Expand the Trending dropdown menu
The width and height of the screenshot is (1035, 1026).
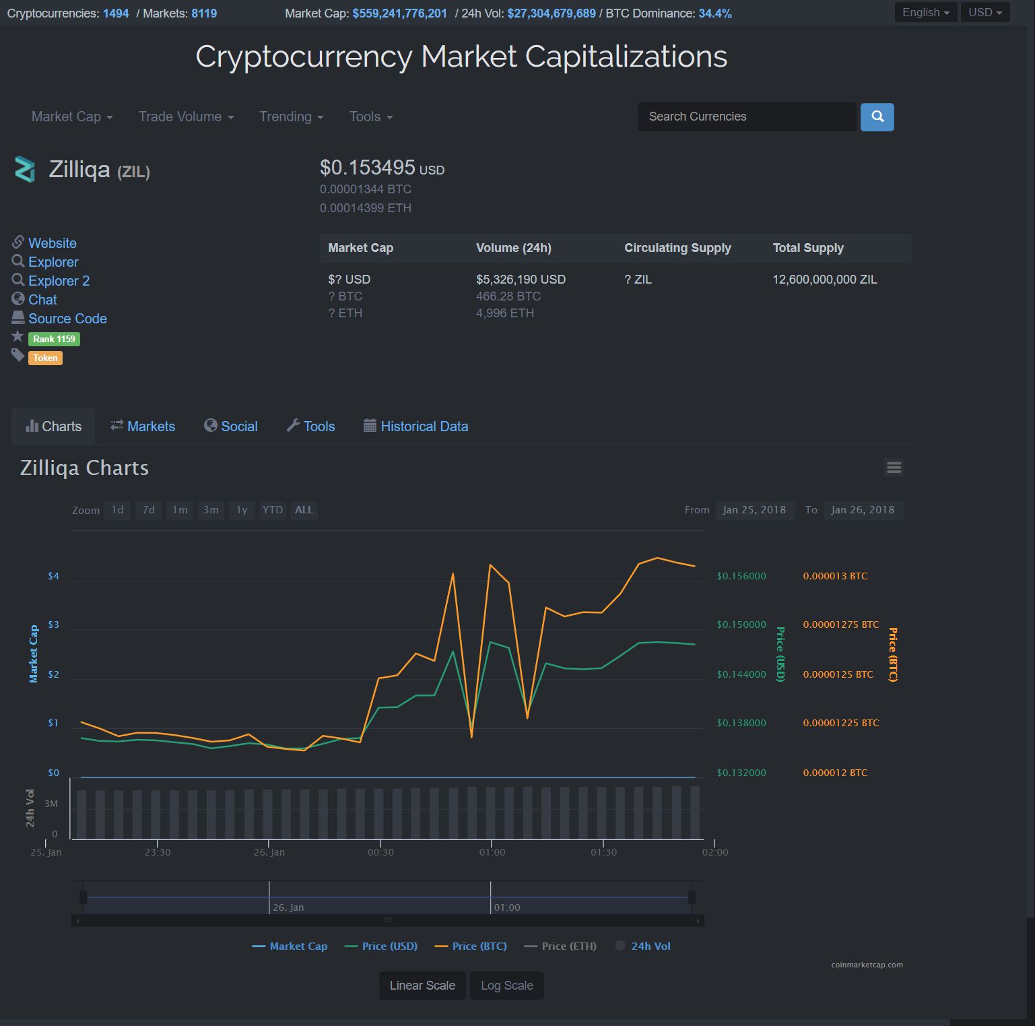[x=292, y=117]
